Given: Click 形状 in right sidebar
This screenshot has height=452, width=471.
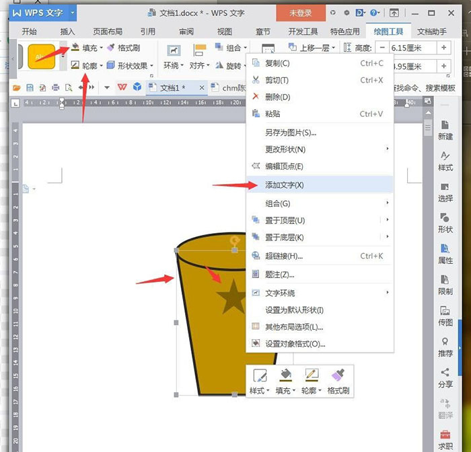Looking at the screenshot, I should coord(445,223).
